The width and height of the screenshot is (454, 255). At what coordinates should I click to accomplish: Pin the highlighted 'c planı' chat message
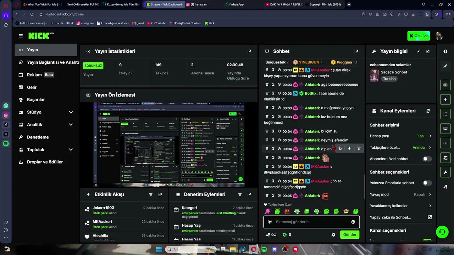349,149
